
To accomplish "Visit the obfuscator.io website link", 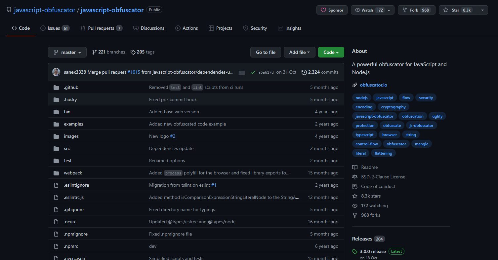I will click(x=373, y=85).
